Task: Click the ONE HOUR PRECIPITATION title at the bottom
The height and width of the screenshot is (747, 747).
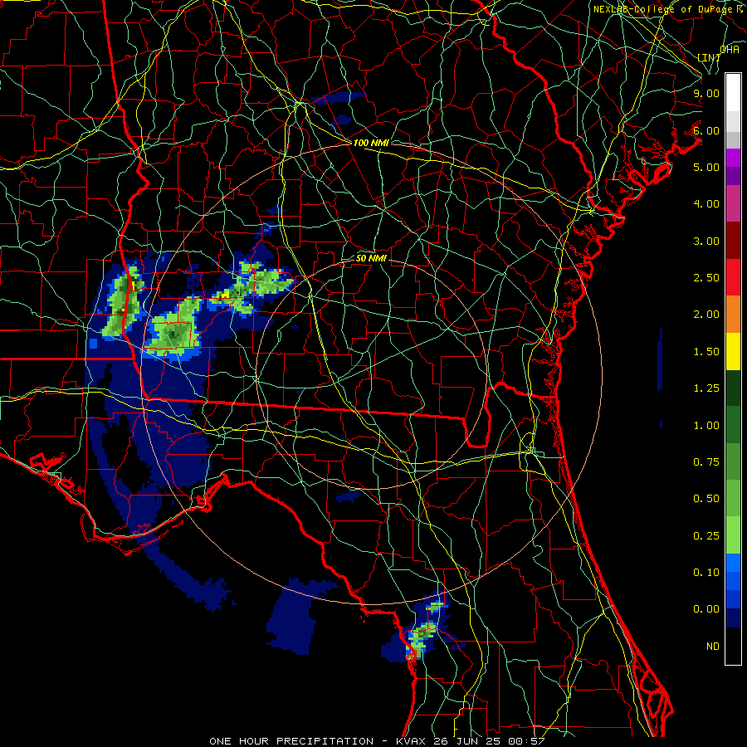Action: point(291,741)
